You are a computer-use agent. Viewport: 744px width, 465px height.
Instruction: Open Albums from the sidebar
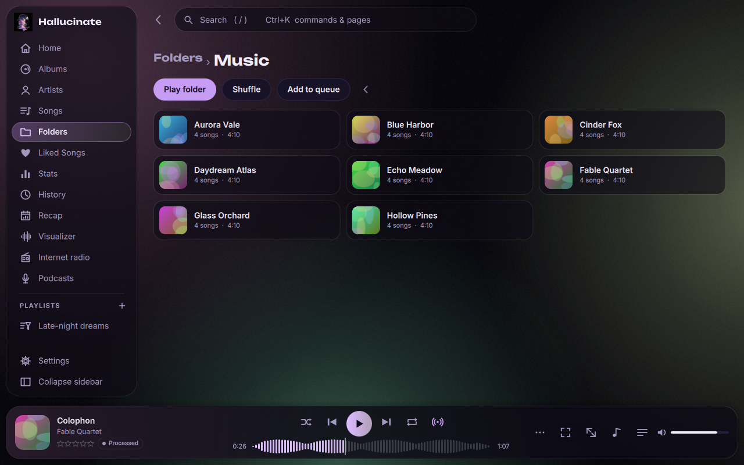tap(71, 69)
